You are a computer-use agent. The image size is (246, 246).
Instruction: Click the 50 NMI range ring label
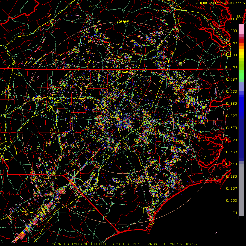pyautogui.click(x=123, y=72)
